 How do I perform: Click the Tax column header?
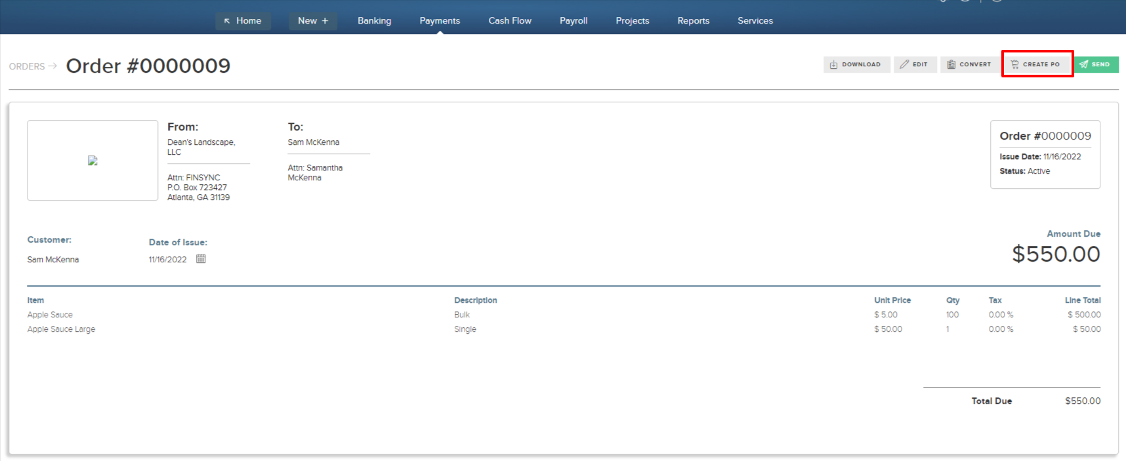pos(995,300)
